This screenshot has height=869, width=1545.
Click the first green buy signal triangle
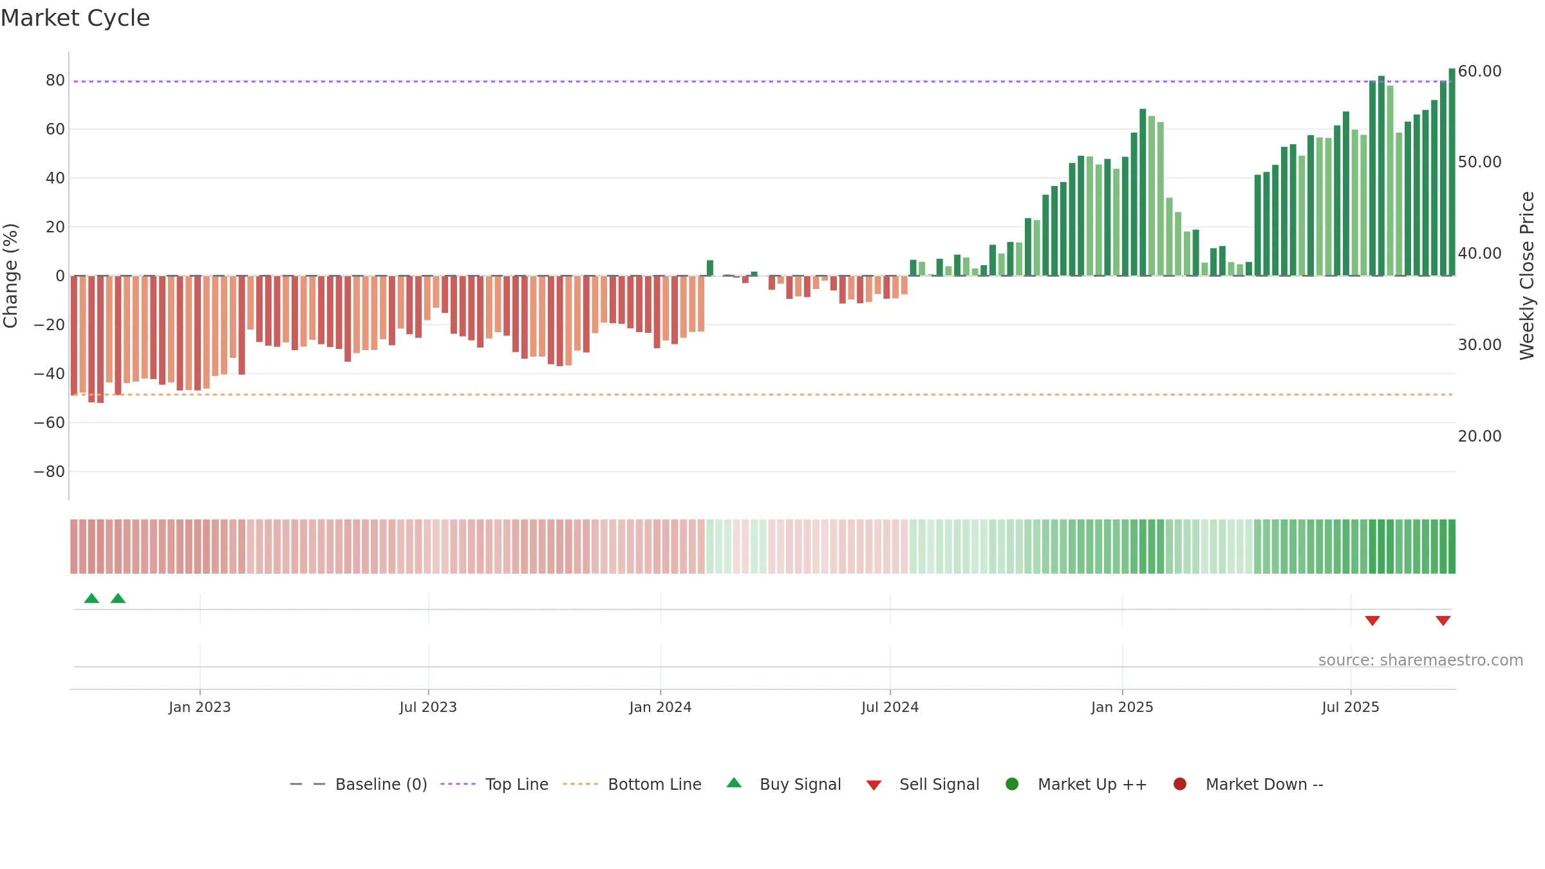click(91, 598)
